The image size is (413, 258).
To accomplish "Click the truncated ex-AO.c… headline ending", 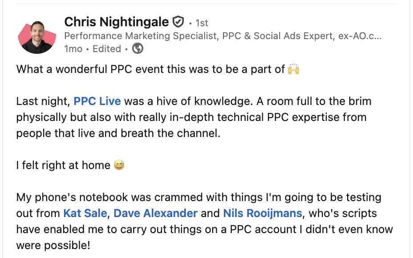I will [361, 36].
